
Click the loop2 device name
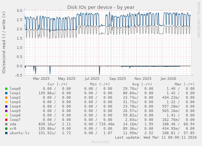tap(15, 98)
